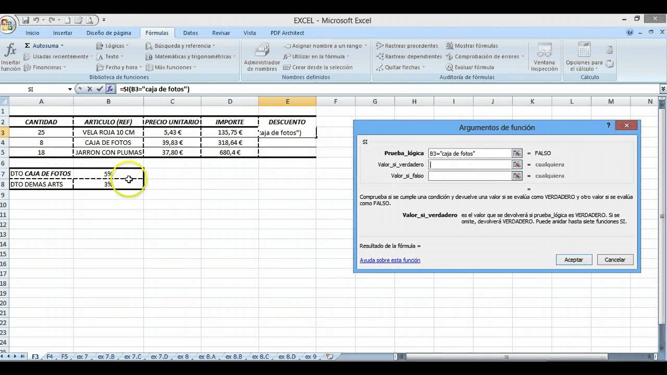Open the Administrador de nombres
The height and width of the screenshot is (375, 667).
[x=262, y=57]
